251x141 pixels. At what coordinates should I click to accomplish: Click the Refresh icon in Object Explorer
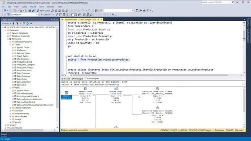(x=27, y=23)
